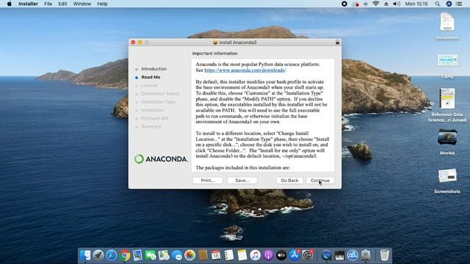Select the Installation Type step in the sidebar

159,102
